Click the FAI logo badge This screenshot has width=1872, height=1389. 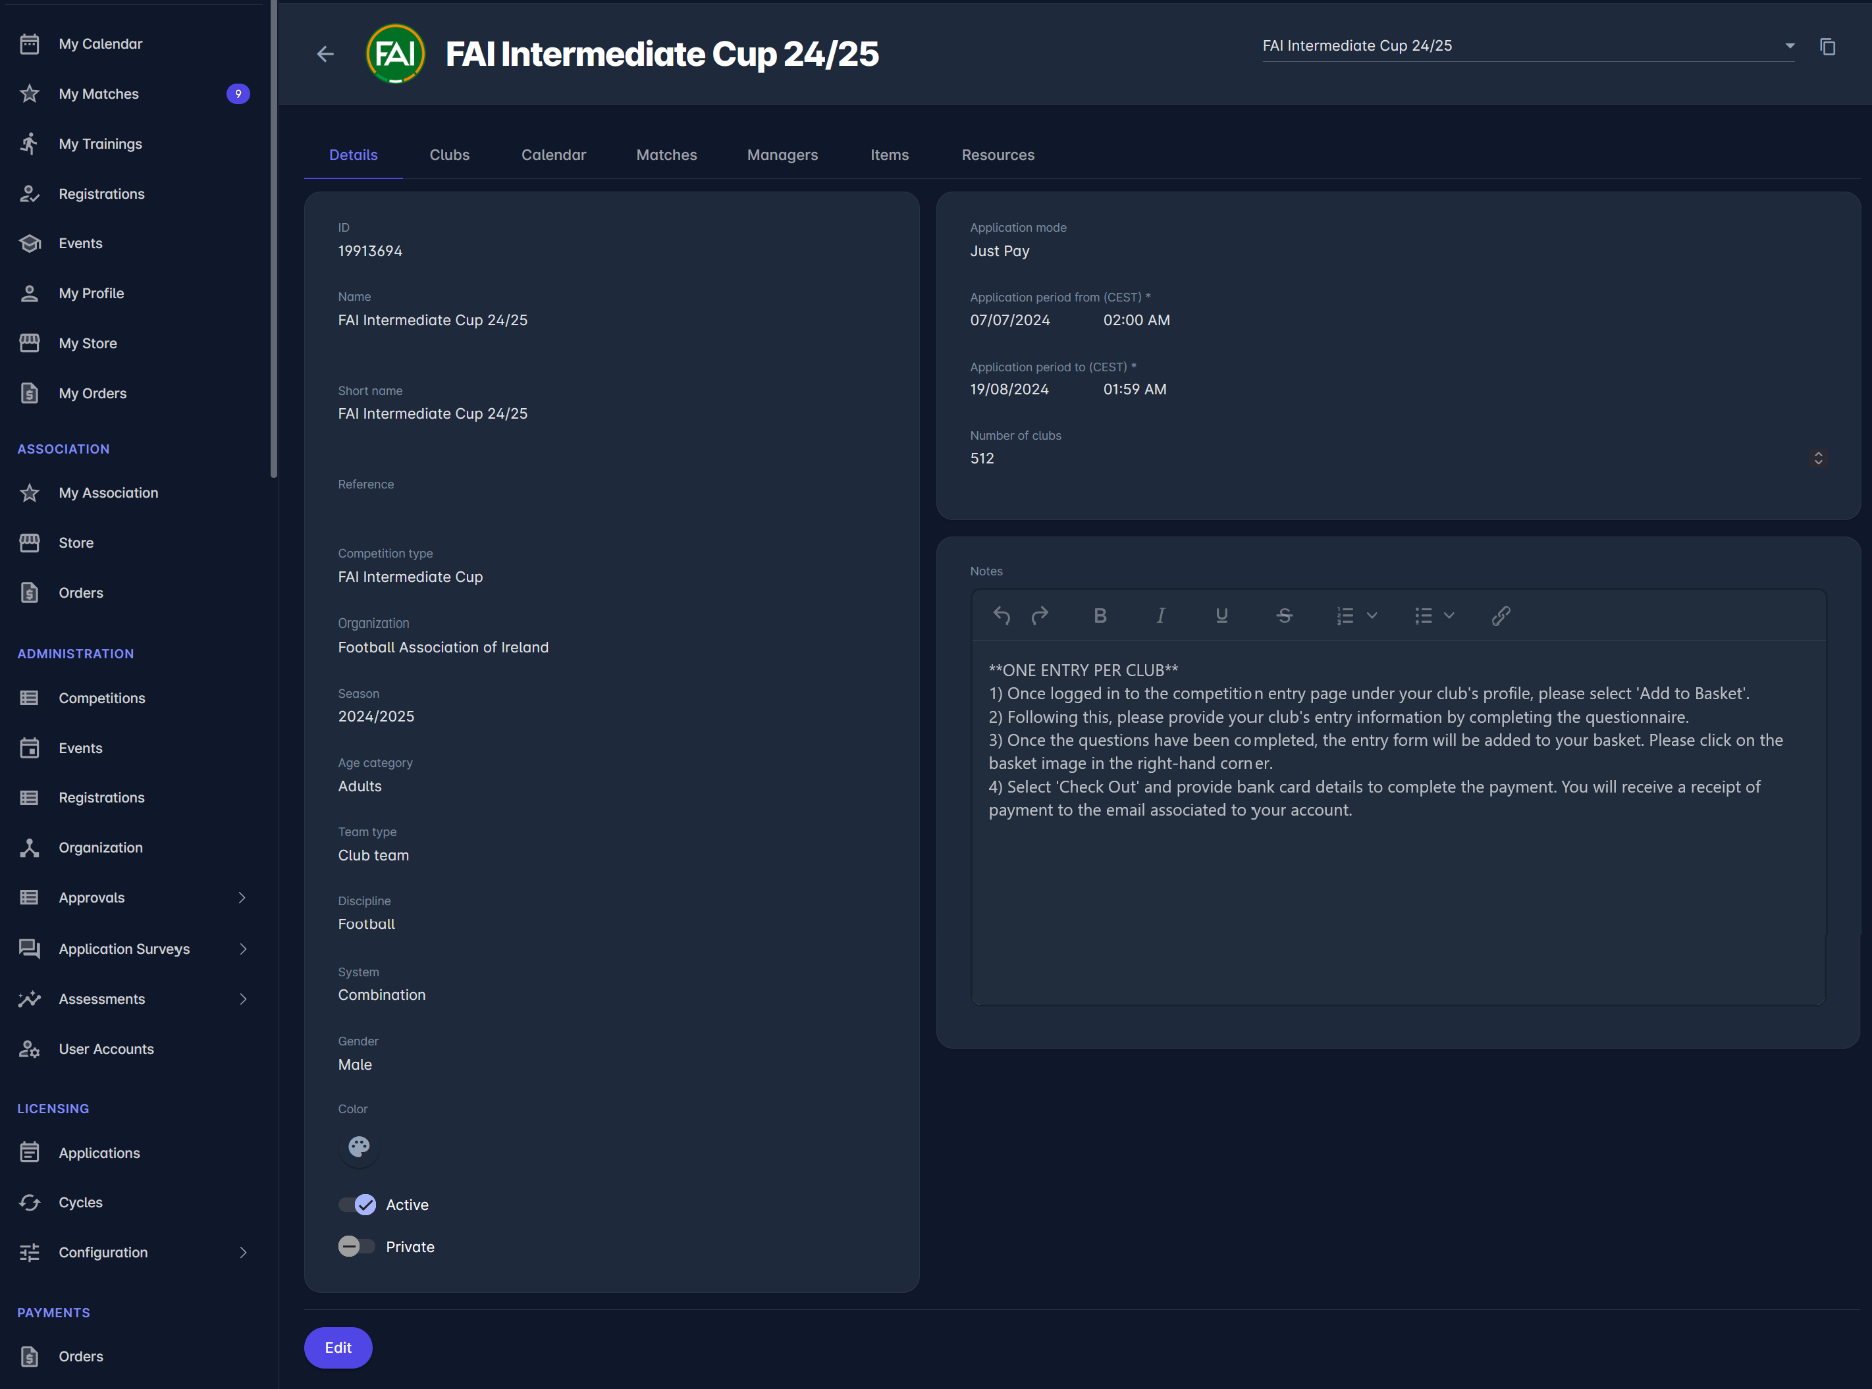point(395,54)
